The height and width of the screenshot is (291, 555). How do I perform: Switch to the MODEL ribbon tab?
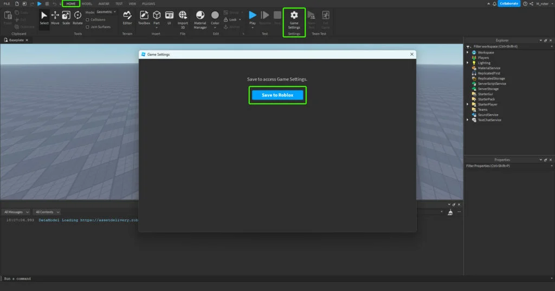[x=87, y=4]
